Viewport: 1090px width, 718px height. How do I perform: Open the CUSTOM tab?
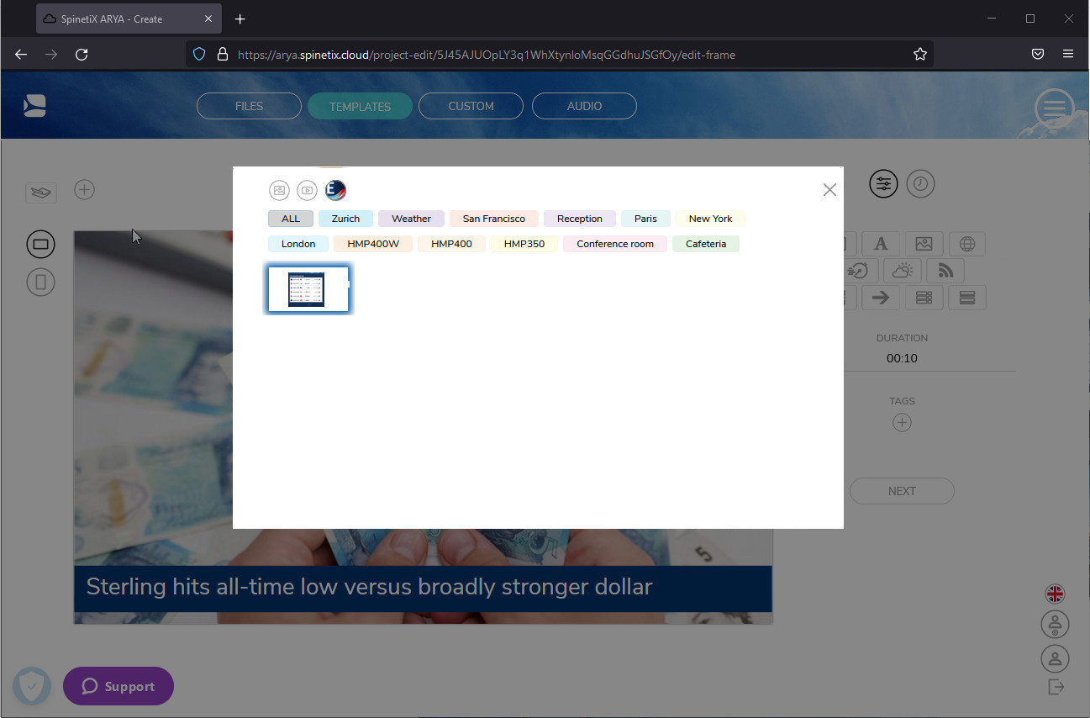pyautogui.click(x=471, y=106)
